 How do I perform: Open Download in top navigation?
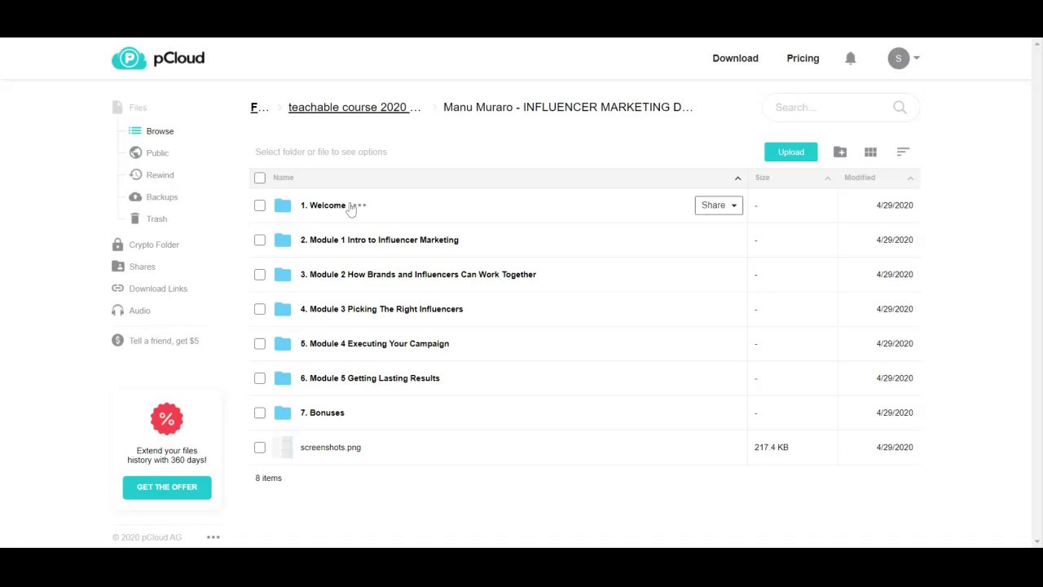click(735, 59)
